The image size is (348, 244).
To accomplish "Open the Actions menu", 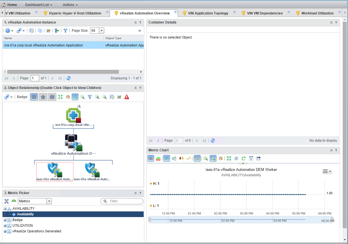I will tap(70, 5).
